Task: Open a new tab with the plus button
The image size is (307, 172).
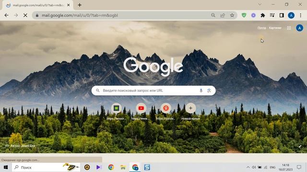Action: [x=80, y=5]
